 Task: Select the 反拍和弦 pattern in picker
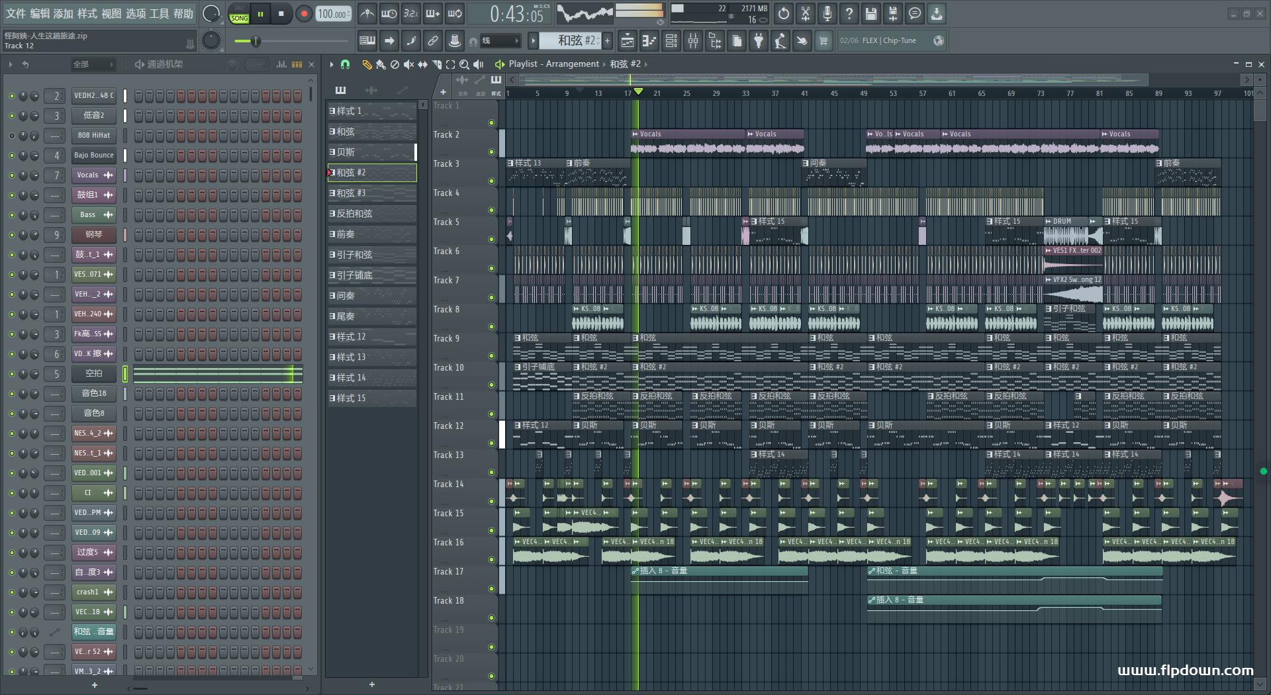(371, 214)
